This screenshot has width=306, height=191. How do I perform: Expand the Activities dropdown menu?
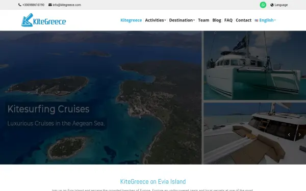156,20
